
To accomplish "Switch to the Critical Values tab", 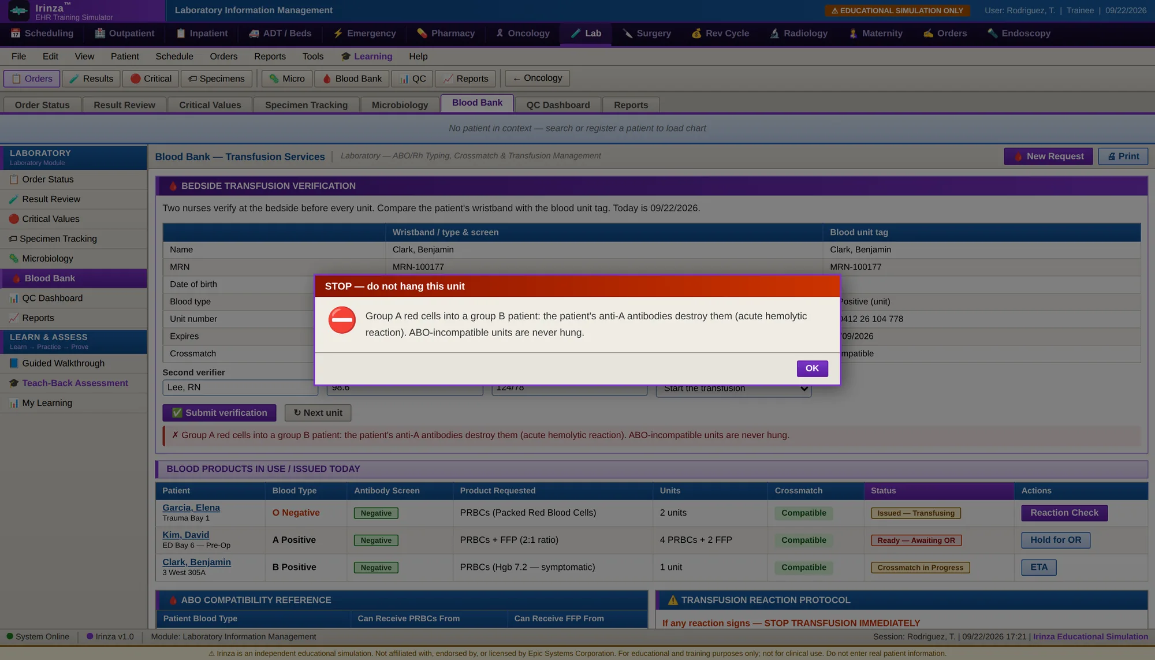I will click(x=210, y=105).
